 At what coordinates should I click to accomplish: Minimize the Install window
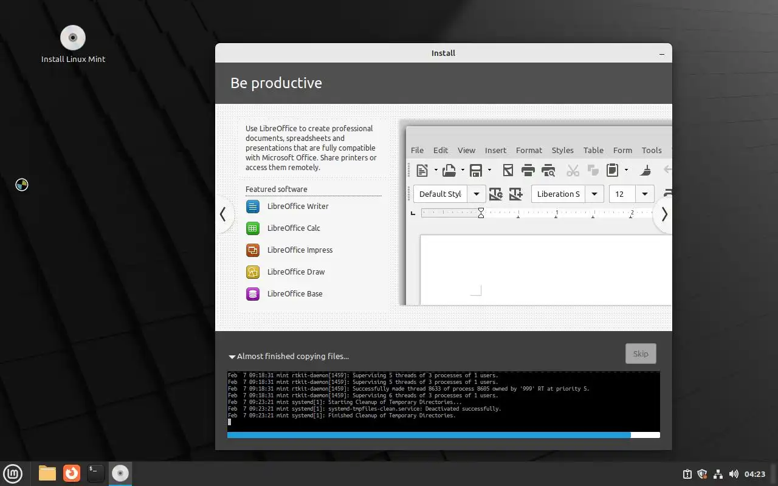[x=662, y=53]
